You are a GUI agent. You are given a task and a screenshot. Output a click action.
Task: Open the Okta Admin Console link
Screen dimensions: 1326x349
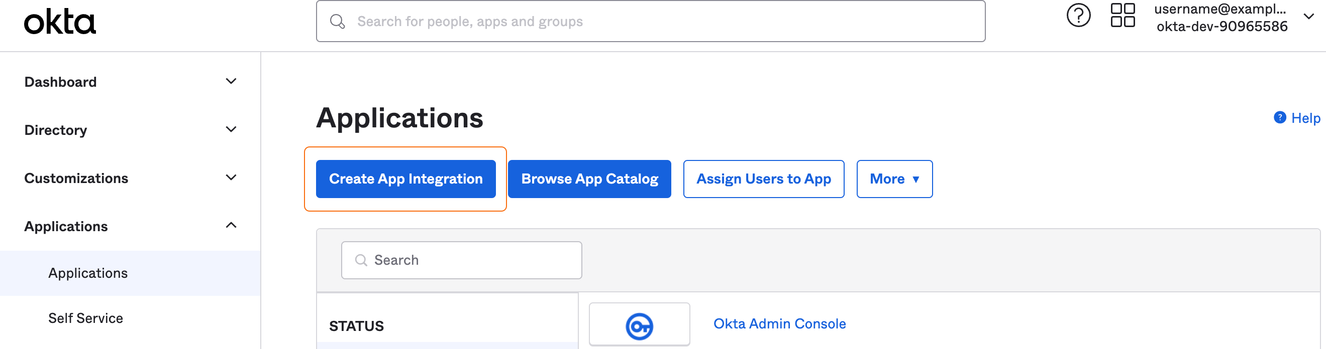click(x=779, y=324)
